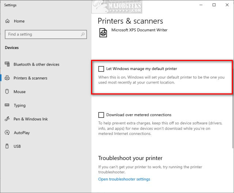
Task: Go to the AutoPlay settings page
Action: pyautogui.click(x=22, y=133)
